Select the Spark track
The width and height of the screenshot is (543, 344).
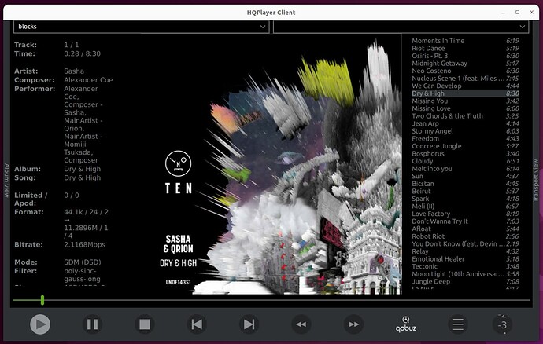(x=465, y=199)
